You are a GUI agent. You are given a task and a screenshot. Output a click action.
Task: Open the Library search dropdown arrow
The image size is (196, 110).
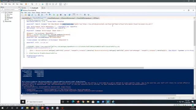coord(19,9)
